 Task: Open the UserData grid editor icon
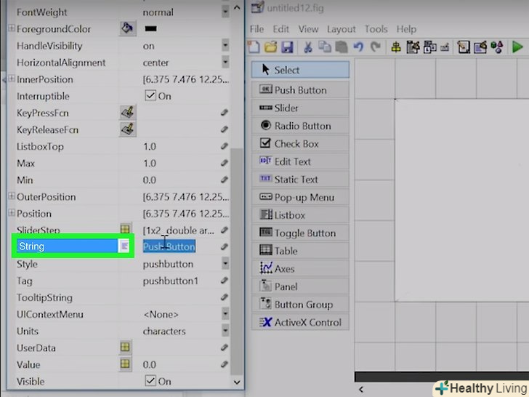click(x=126, y=348)
